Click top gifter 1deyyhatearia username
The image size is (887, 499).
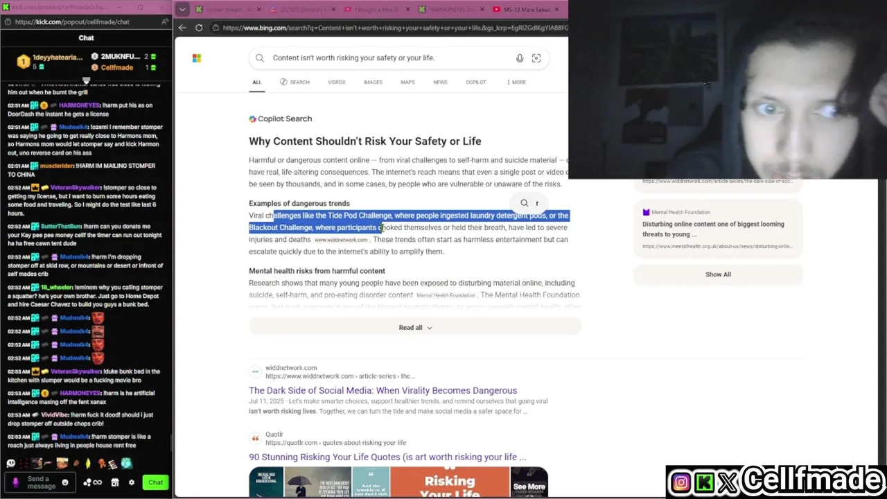point(58,58)
